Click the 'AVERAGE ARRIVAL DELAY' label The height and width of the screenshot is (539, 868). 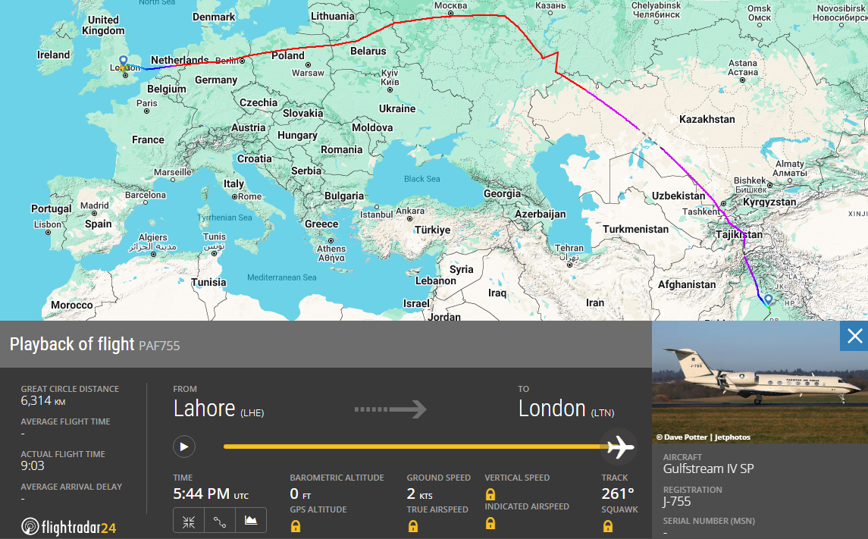(x=71, y=487)
